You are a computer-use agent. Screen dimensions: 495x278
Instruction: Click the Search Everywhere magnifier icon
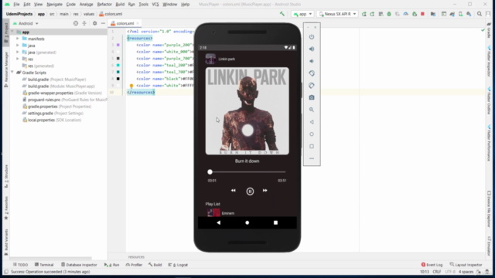[480, 14]
